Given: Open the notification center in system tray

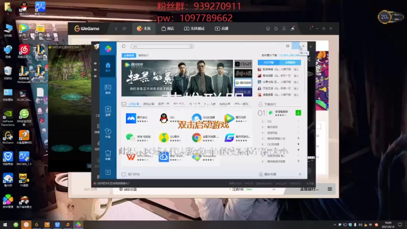Looking at the screenshot, I should [x=400, y=224].
